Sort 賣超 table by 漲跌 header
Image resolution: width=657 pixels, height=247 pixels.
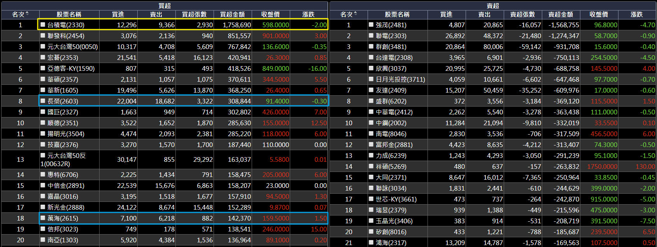(x=637, y=14)
